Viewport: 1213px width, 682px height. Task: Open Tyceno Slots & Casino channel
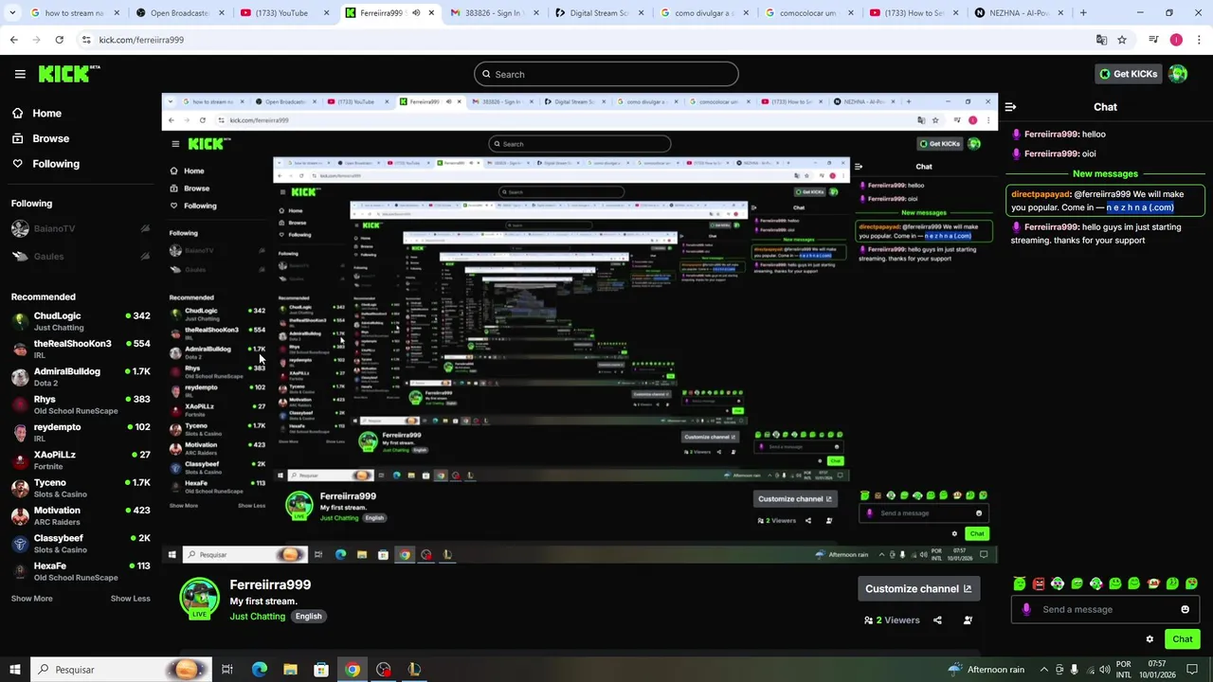81,488
